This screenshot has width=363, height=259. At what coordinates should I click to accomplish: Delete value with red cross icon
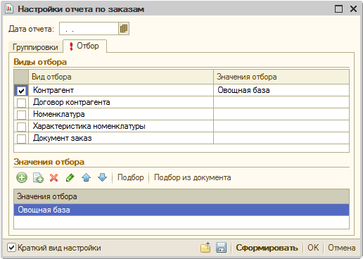point(54,177)
